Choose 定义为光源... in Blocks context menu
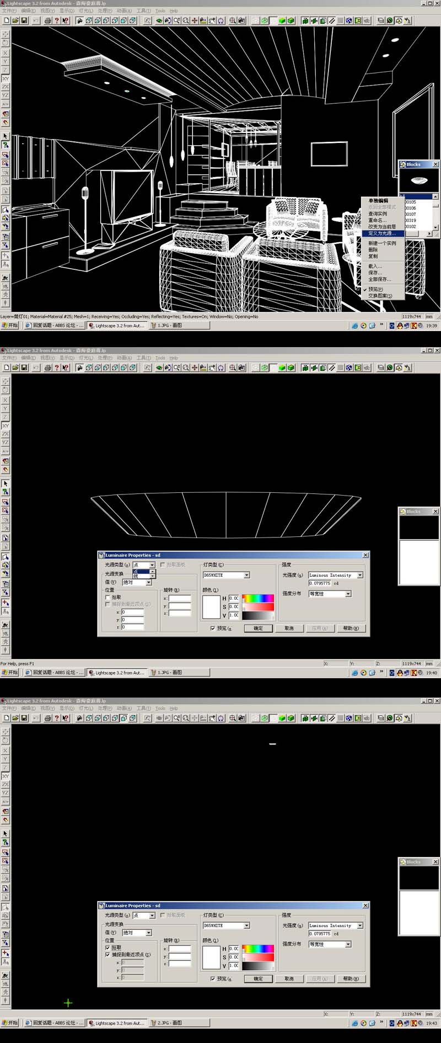441x1043 pixels. point(382,233)
